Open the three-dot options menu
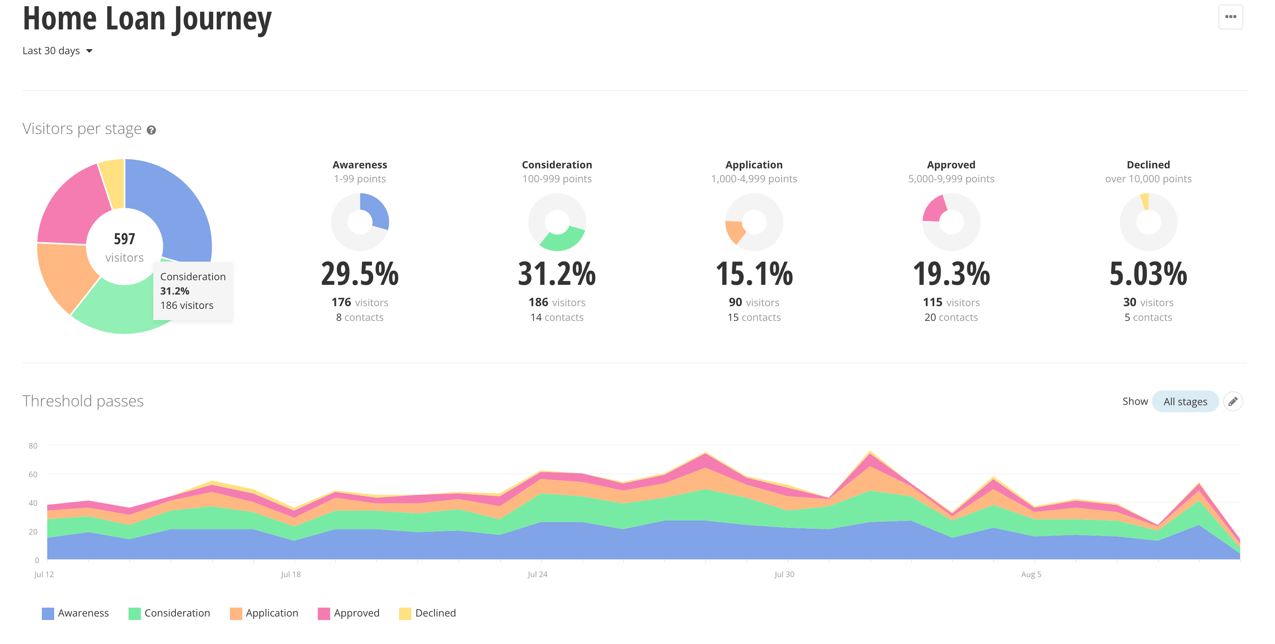1275x644 pixels. pyautogui.click(x=1230, y=17)
